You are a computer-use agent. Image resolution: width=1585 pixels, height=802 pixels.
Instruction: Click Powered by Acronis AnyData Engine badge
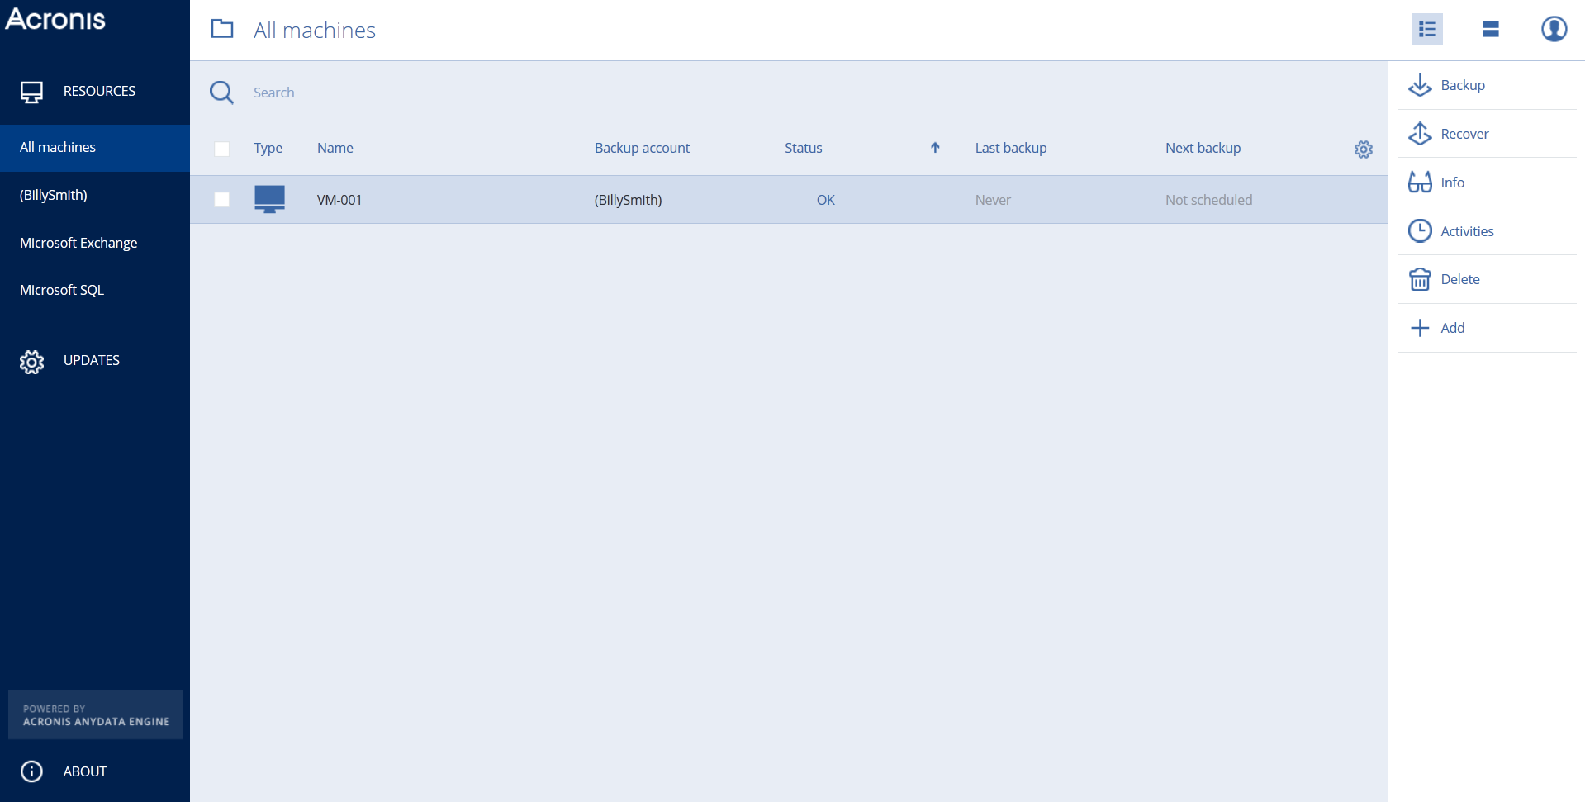(95, 714)
